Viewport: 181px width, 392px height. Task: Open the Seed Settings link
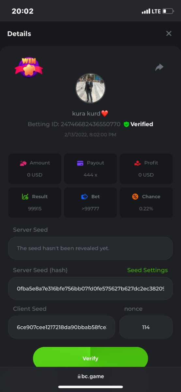147,270
